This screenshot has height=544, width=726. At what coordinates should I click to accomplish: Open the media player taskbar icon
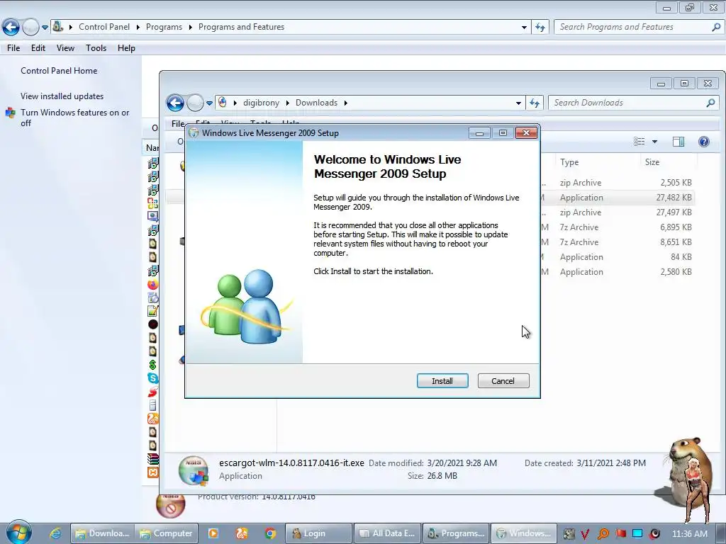tap(213, 533)
